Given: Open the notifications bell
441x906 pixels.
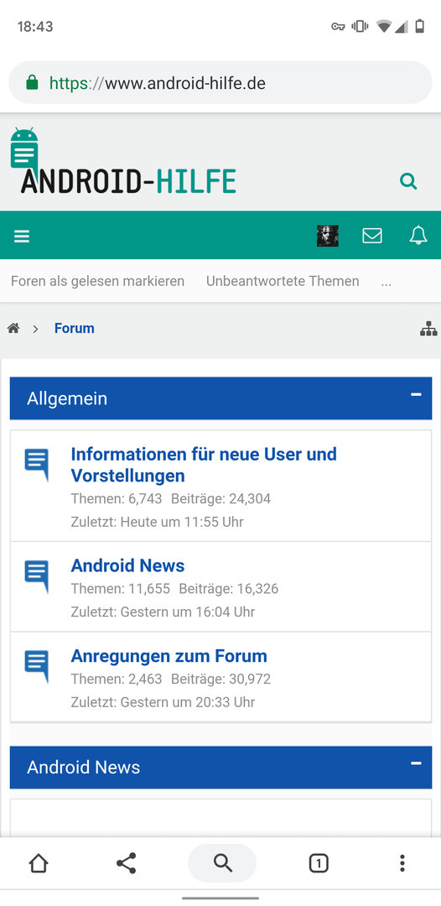Looking at the screenshot, I should [x=418, y=235].
